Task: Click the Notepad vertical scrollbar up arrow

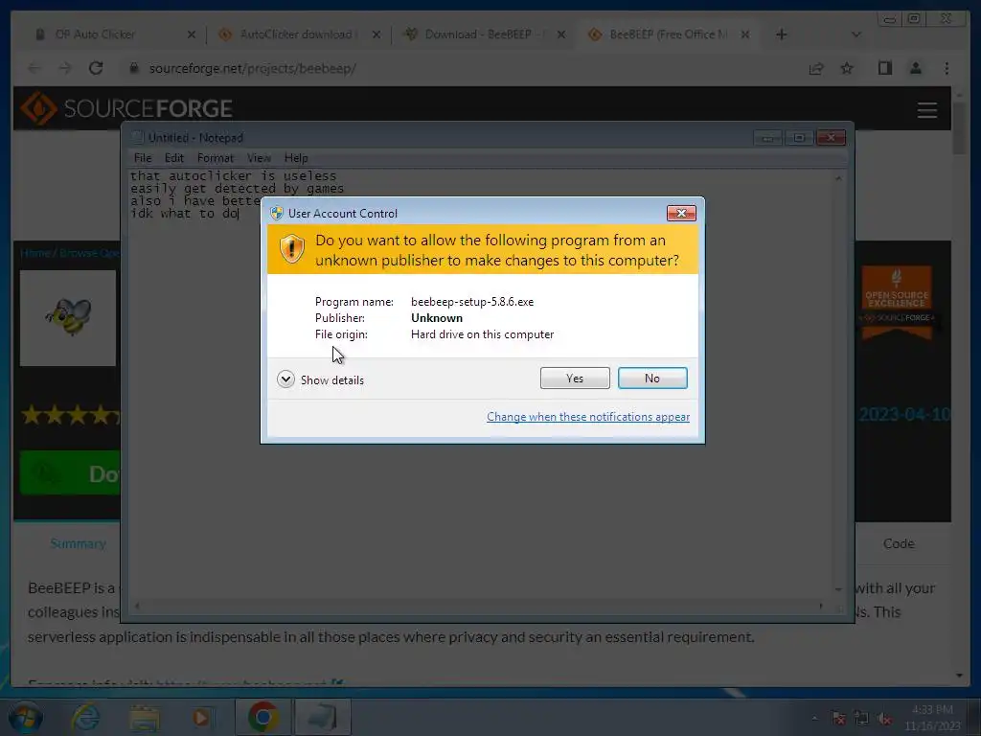Action: pos(838,178)
